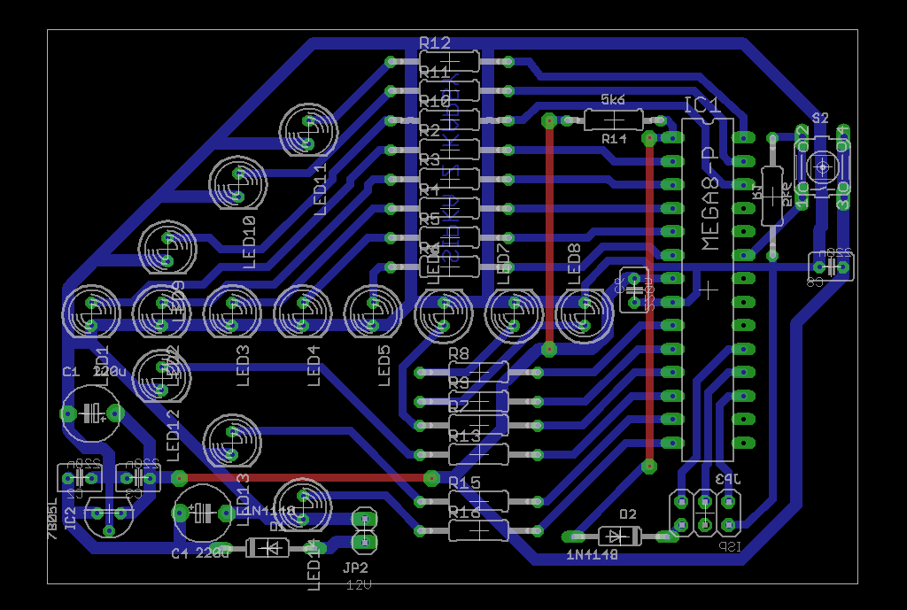This screenshot has width=907, height=610.
Task: Click the red vertical jumper beside IC1
Action: [x=649, y=301]
